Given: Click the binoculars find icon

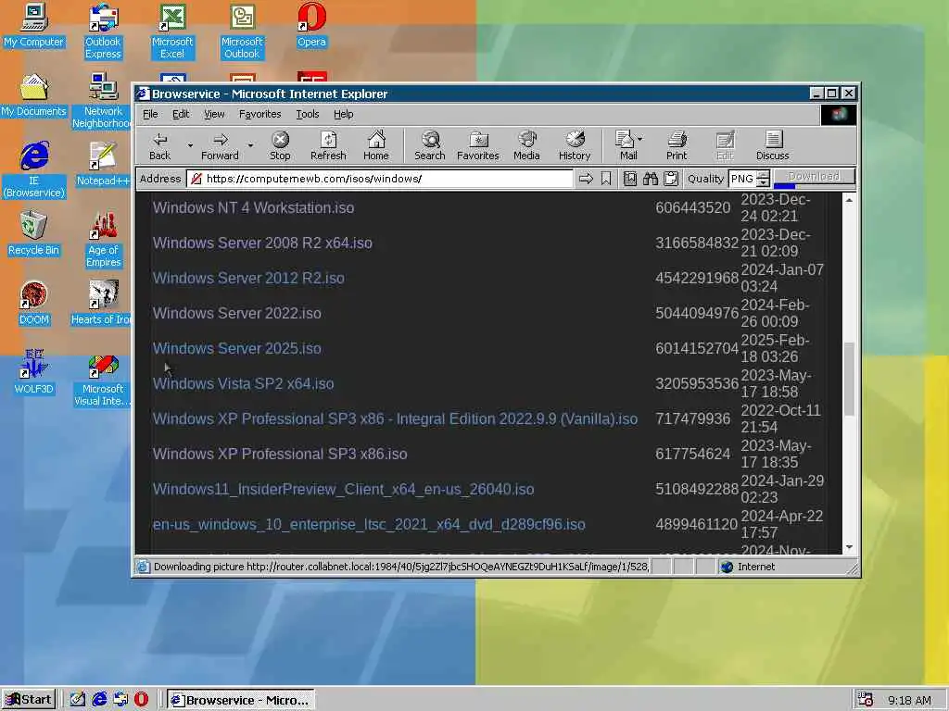Looking at the screenshot, I should point(651,179).
